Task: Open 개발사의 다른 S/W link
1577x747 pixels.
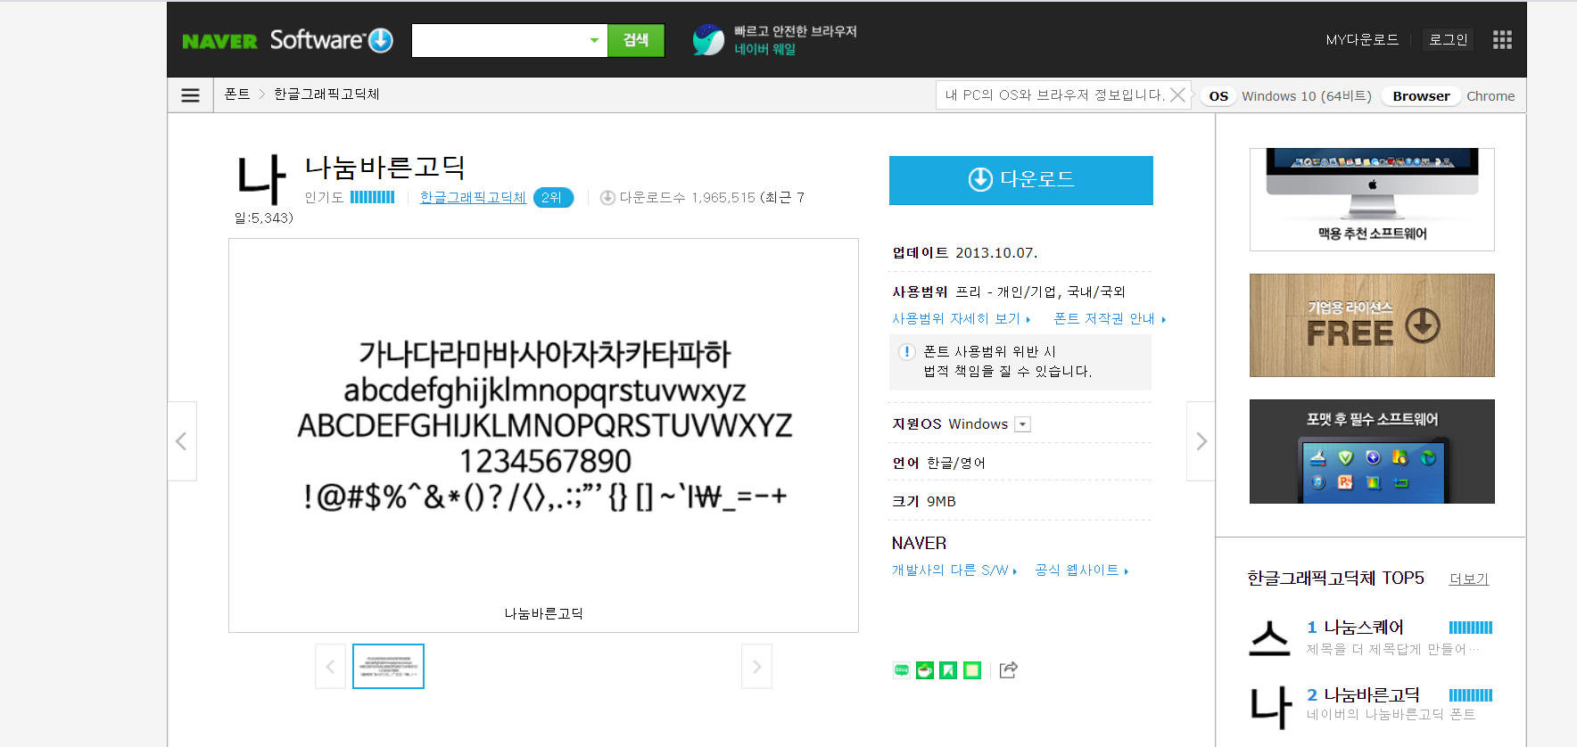Action: pyautogui.click(x=954, y=570)
